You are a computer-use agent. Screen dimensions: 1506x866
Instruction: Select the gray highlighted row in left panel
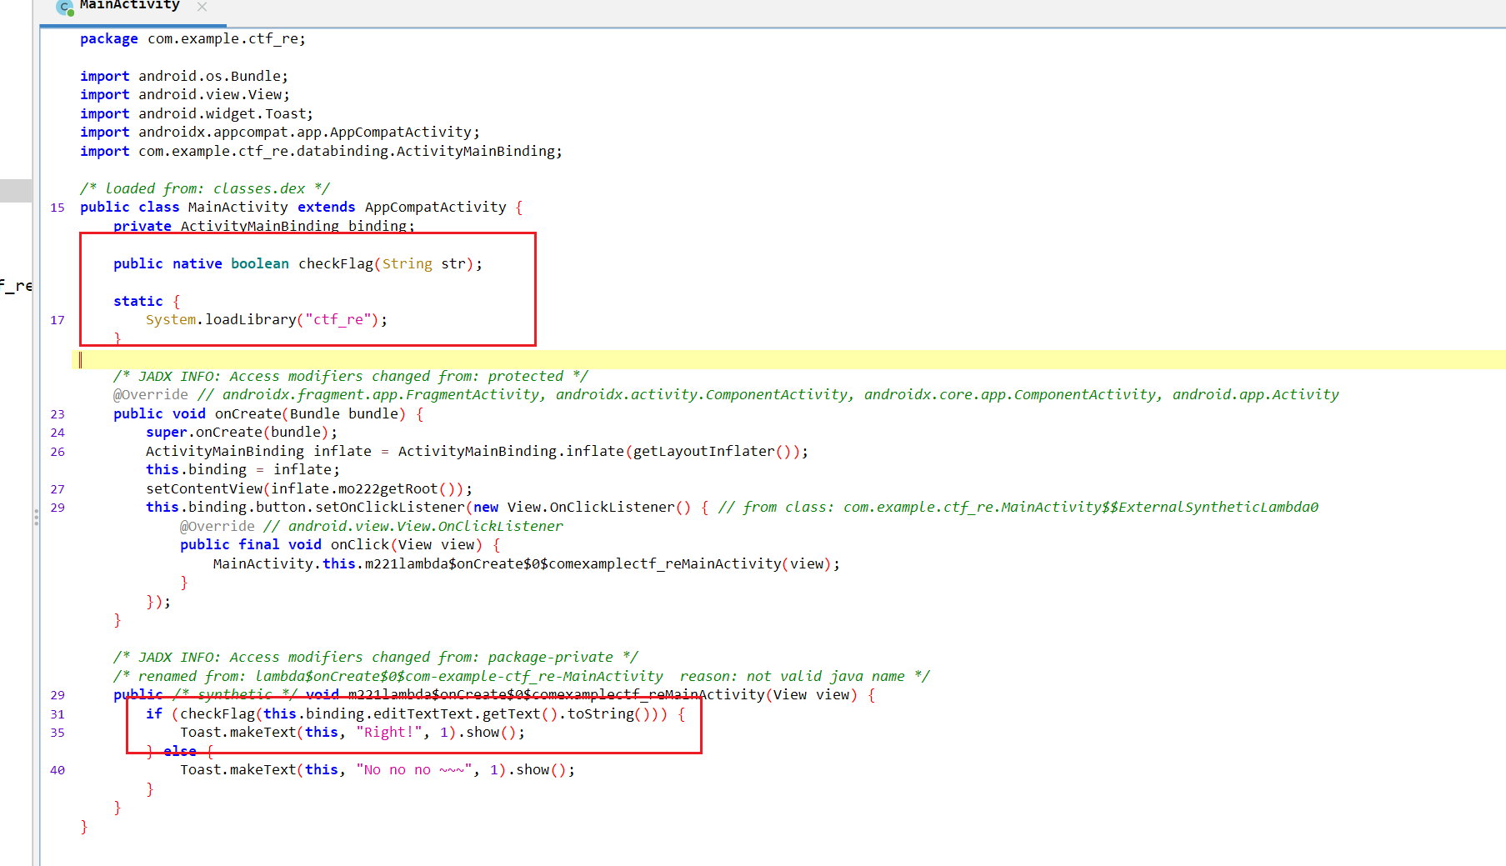(16, 190)
